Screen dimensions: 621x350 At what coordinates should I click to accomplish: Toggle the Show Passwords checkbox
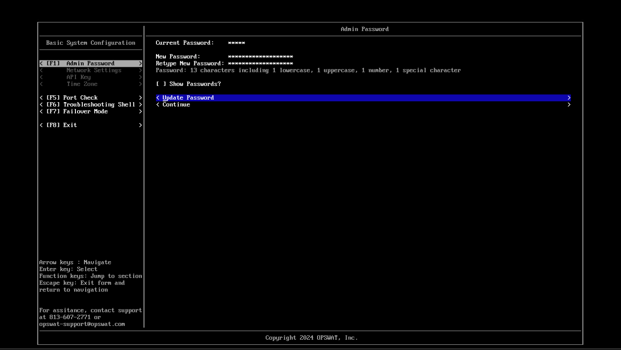click(161, 84)
